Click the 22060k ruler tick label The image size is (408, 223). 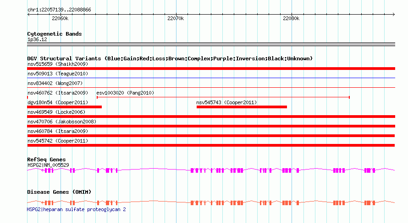click(x=60, y=18)
